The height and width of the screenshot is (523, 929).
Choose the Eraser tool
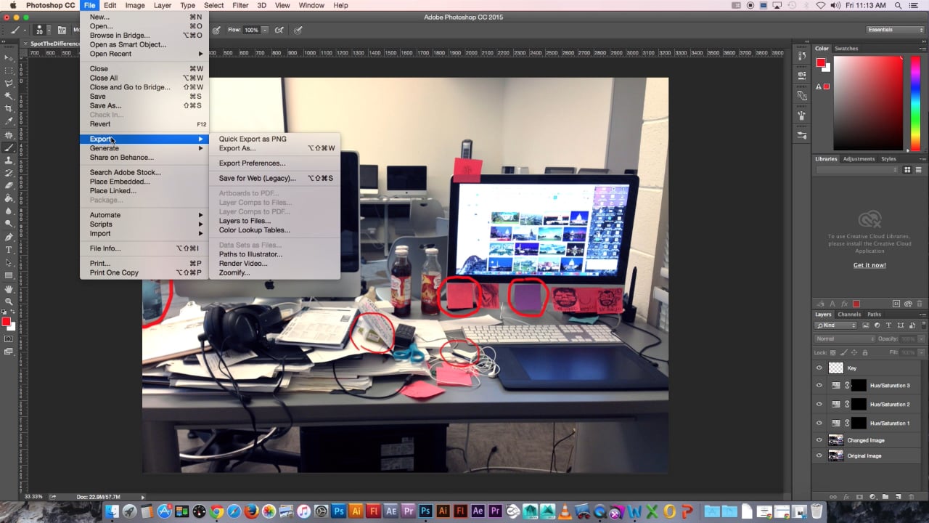9,185
